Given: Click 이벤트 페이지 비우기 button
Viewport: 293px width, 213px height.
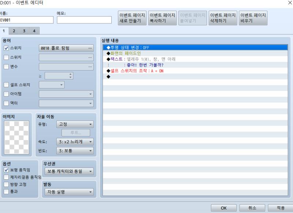Looking at the screenshot, I should pyautogui.click(x=253, y=18).
